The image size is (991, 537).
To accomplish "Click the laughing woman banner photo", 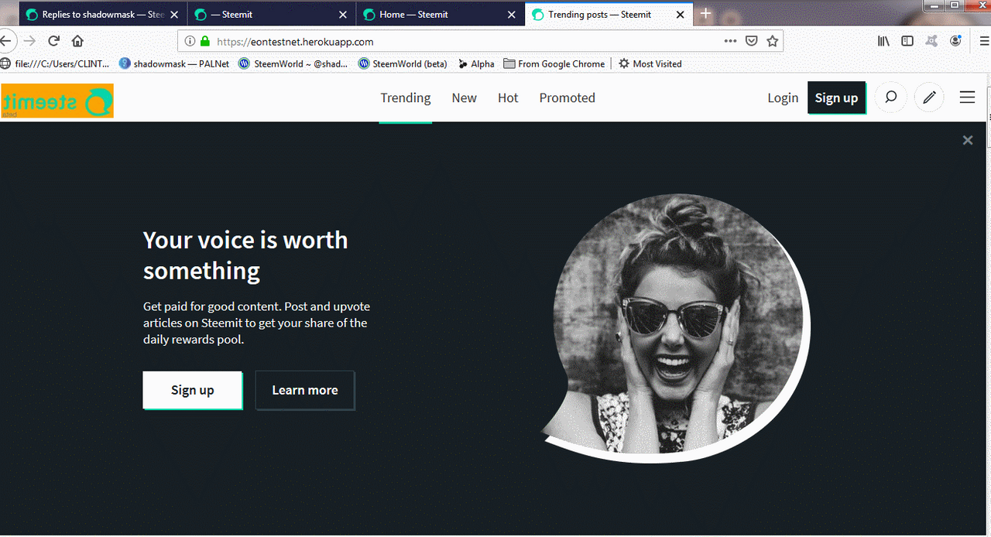I will tap(675, 328).
